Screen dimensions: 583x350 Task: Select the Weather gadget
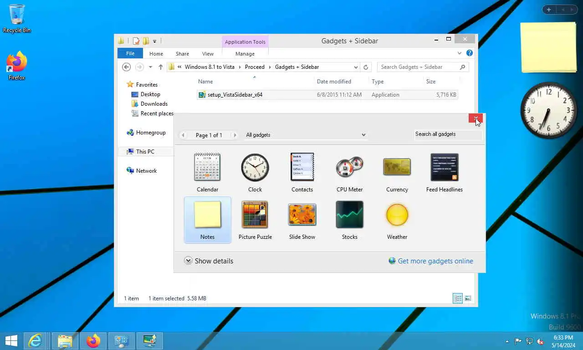point(397,220)
